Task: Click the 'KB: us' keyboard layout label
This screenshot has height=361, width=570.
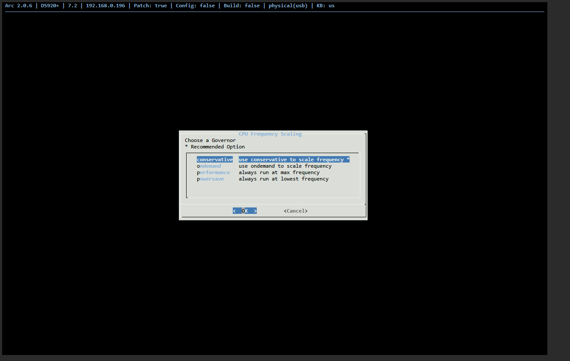Action: click(x=325, y=6)
